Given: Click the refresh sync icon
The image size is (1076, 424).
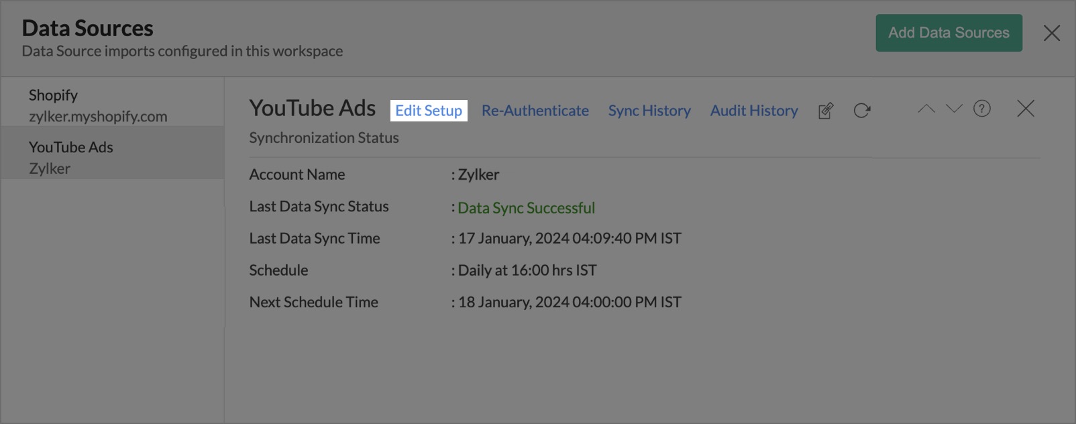Looking at the screenshot, I should coord(862,111).
